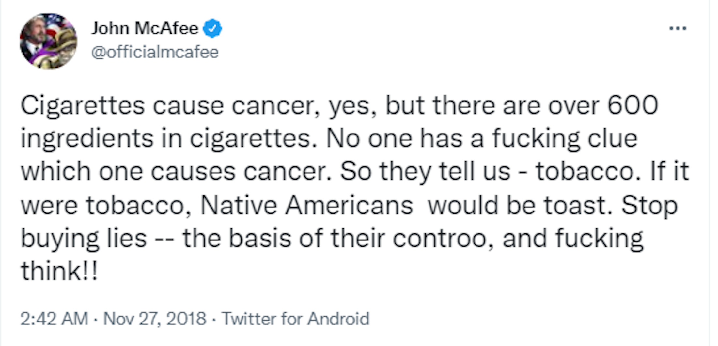Viewport: 718px width, 346px height.
Task: Open John McAfee's profile picture
Action: [x=48, y=41]
